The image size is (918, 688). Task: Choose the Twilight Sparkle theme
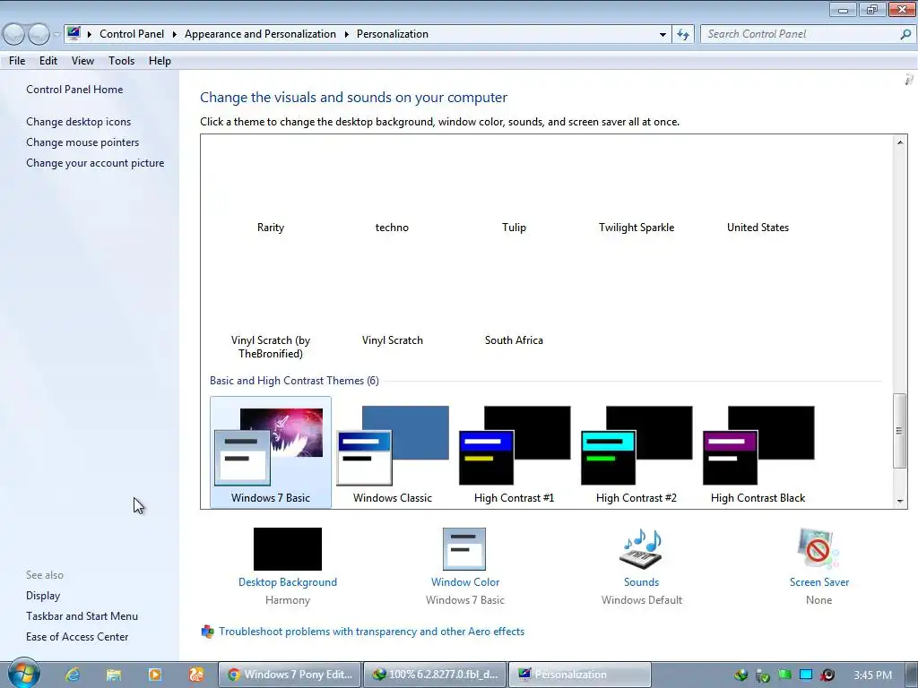[637, 228]
